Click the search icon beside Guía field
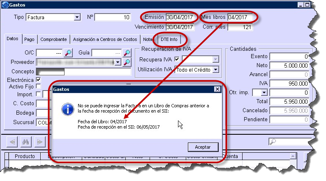326x181 pixels. (127, 53)
